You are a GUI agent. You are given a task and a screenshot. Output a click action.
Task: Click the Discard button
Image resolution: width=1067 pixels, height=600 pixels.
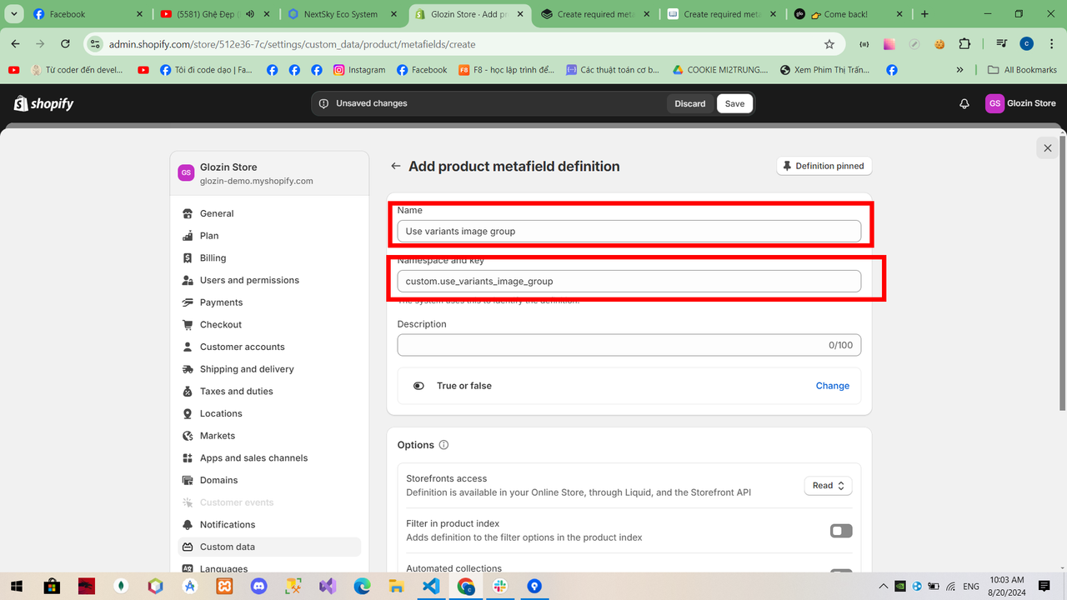click(690, 103)
